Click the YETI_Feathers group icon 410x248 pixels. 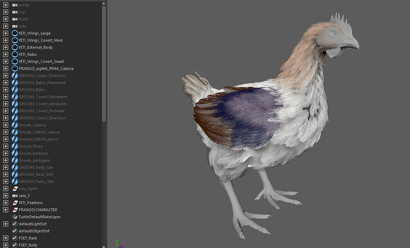tap(14, 203)
